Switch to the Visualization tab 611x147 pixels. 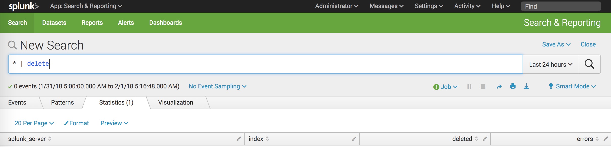176,103
